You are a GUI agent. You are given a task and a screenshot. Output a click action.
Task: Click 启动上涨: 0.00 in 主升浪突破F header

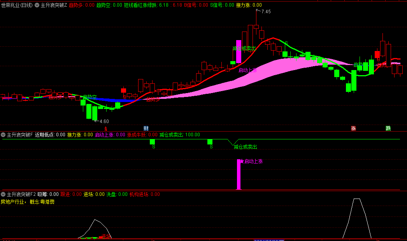(x=110, y=135)
